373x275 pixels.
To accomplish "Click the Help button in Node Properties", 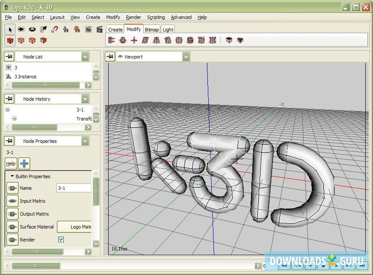I will (x=11, y=164).
